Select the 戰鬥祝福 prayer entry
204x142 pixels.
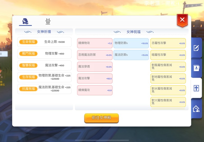[44, 54]
